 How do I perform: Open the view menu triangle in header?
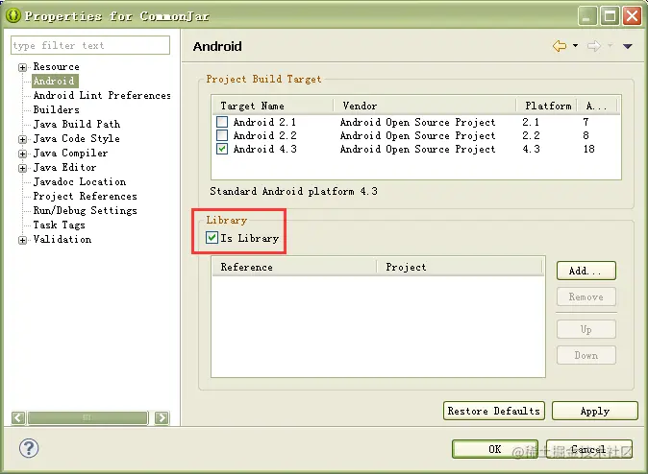pyautogui.click(x=628, y=46)
